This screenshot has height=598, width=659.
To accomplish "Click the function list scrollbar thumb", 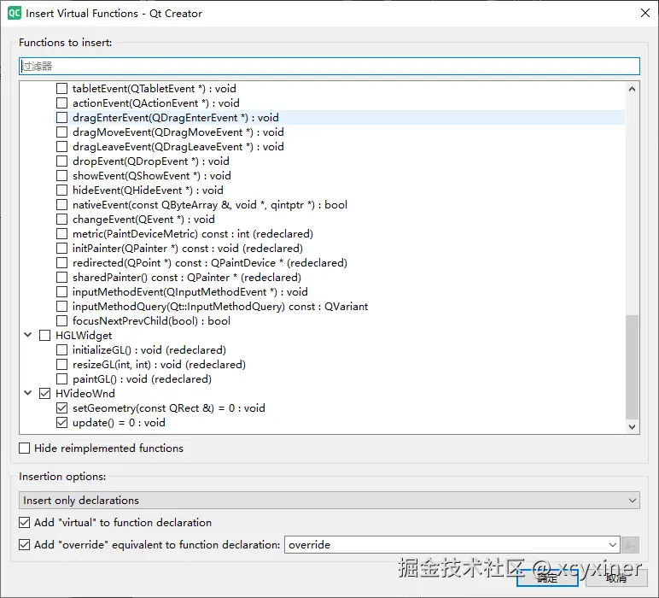I will click(x=632, y=367).
